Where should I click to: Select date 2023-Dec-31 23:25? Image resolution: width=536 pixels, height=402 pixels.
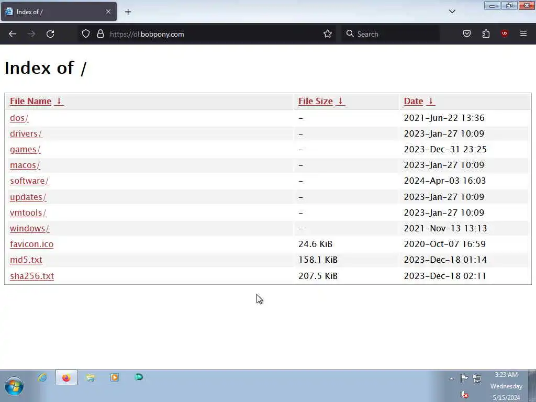[x=445, y=149]
